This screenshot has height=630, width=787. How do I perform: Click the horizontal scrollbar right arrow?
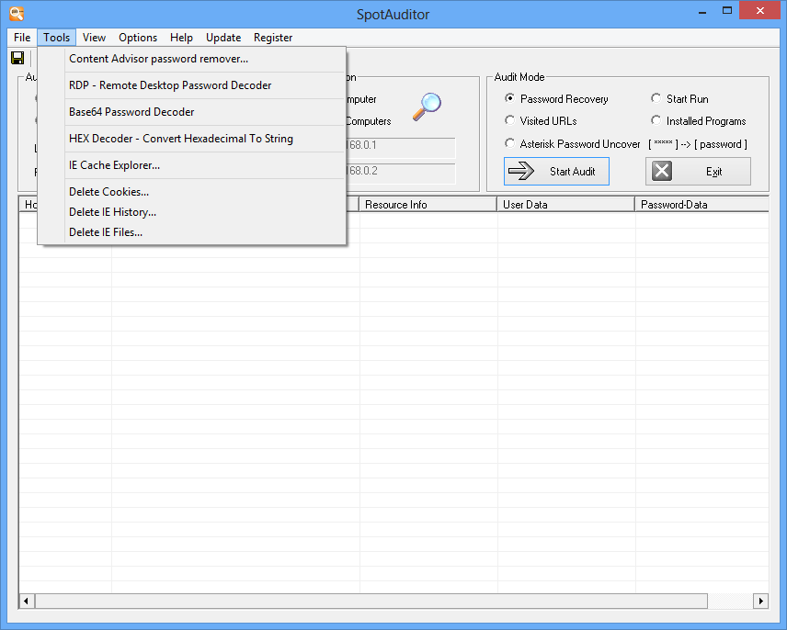click(761, 601)
